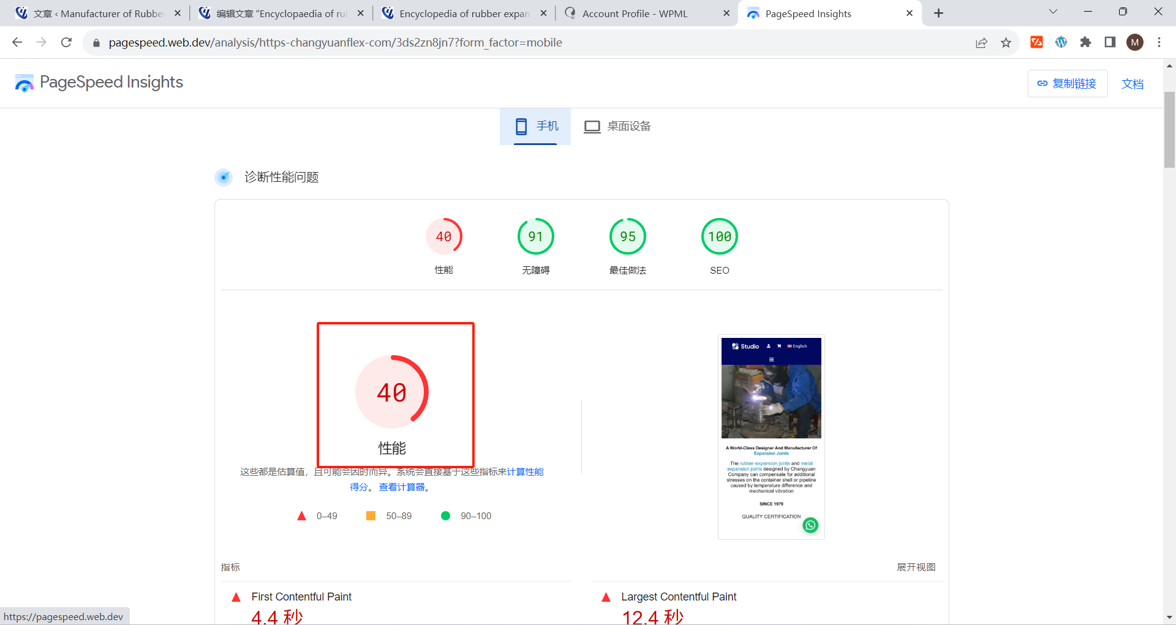Switch to Encyclopedia of rubber expansion tab

463,13
